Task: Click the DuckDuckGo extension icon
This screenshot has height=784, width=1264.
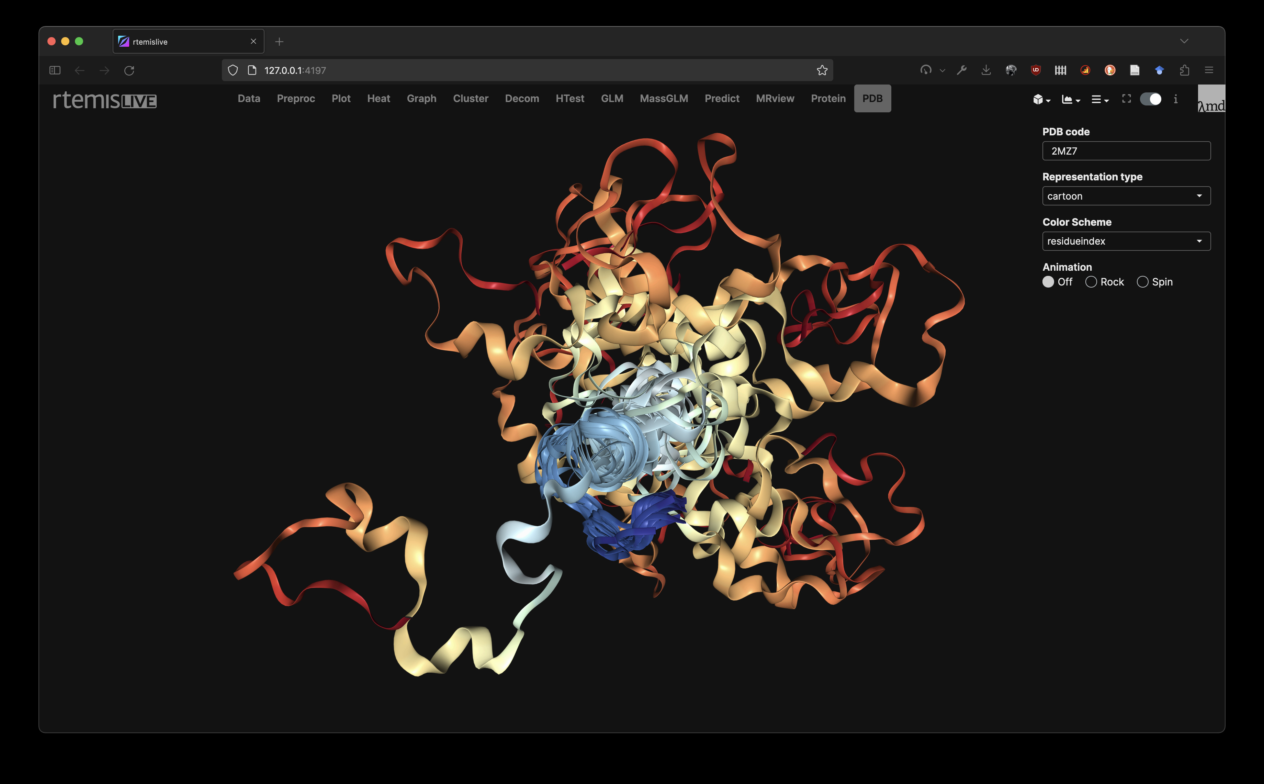Action: tap(1110, 70)
